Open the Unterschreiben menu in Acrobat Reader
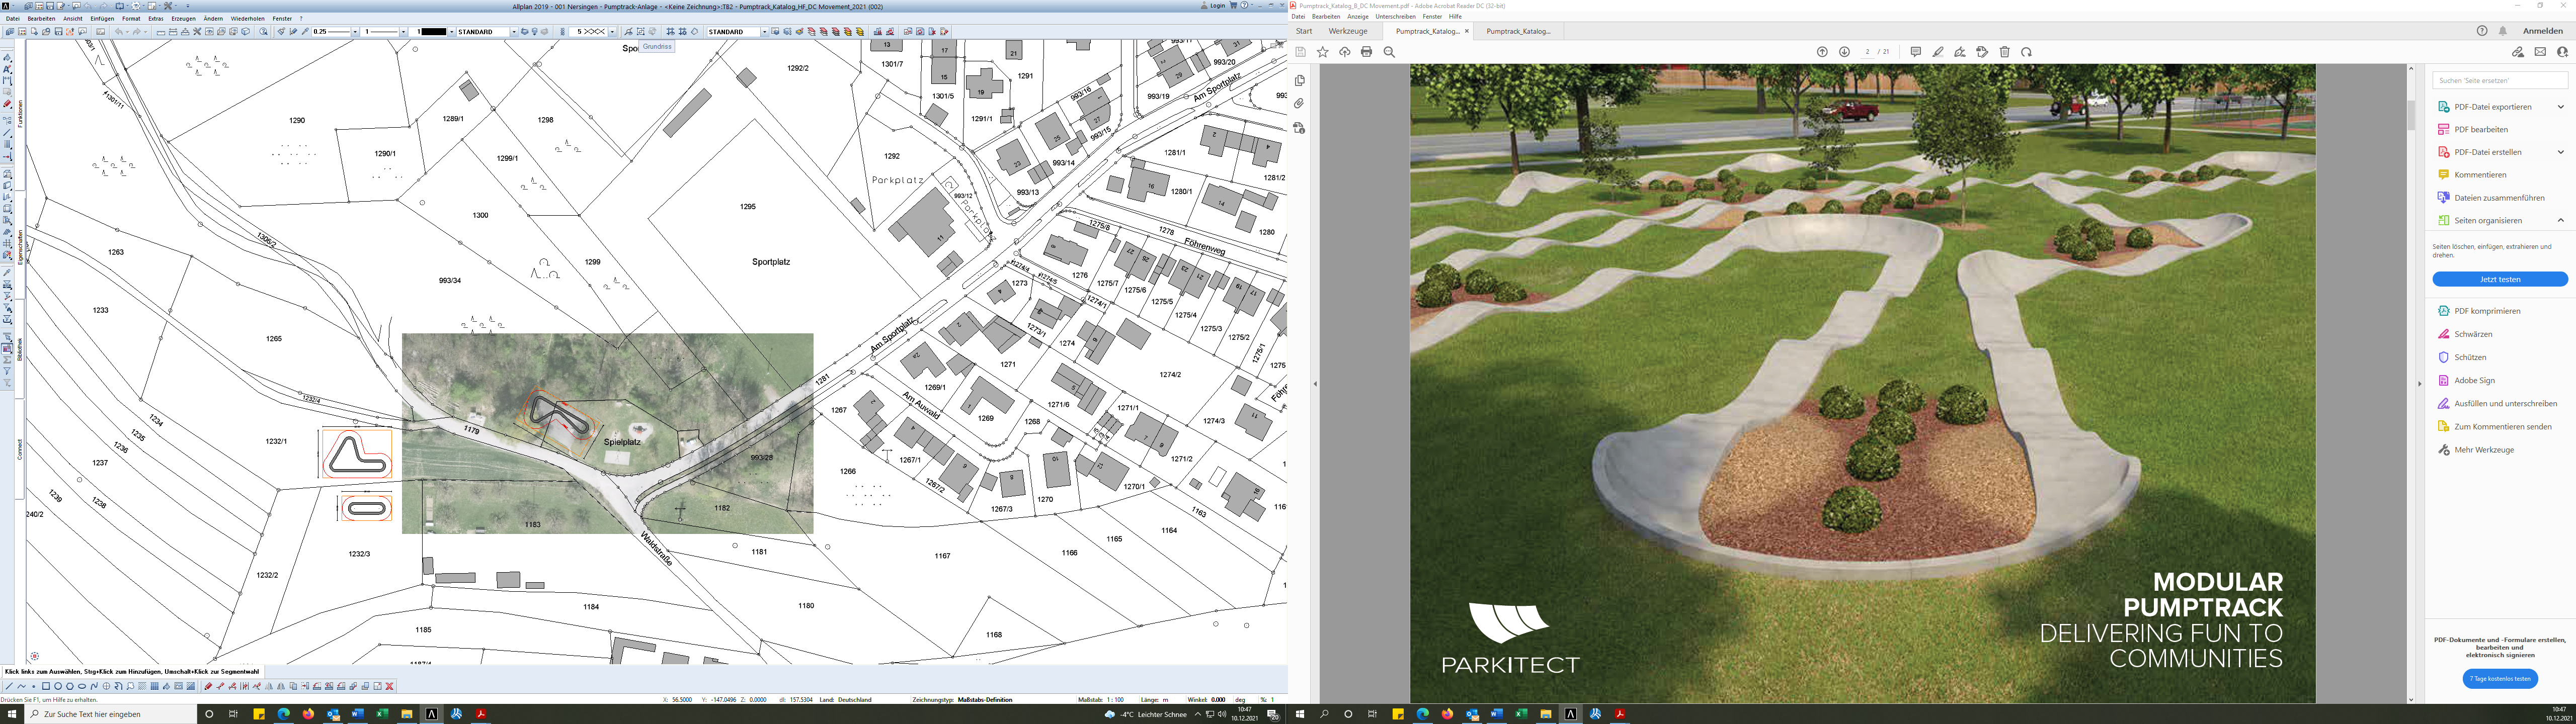 pyautogui.click(x=1395, y=16)
